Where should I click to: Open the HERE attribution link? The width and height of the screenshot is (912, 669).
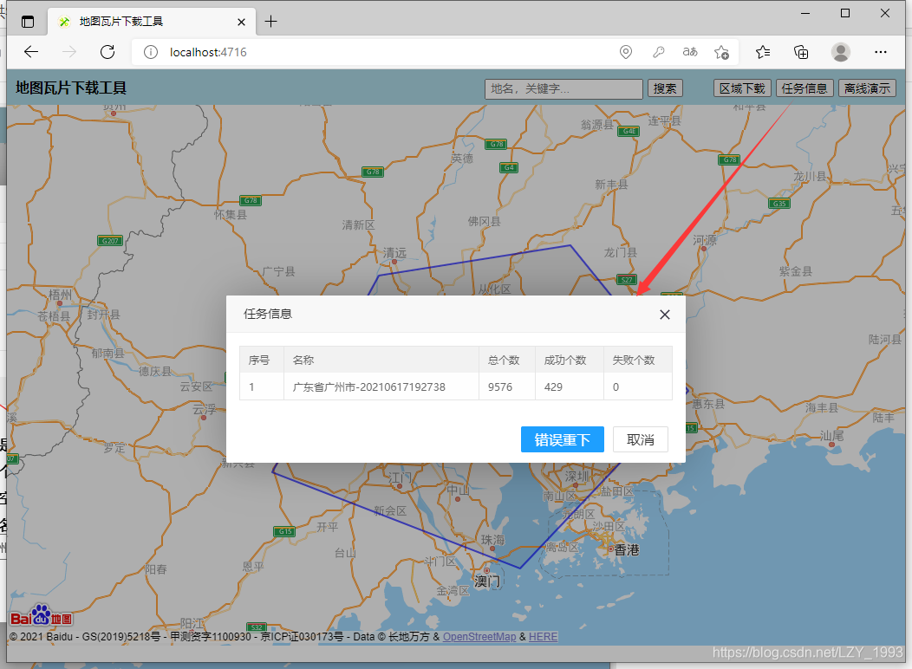click(x=544, y=637)
